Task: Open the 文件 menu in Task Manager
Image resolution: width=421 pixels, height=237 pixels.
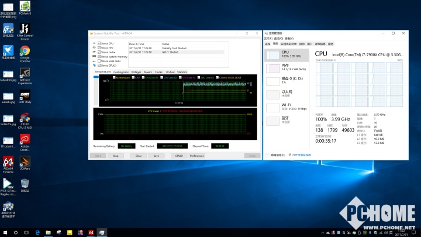Action: (x=268, y=39)
